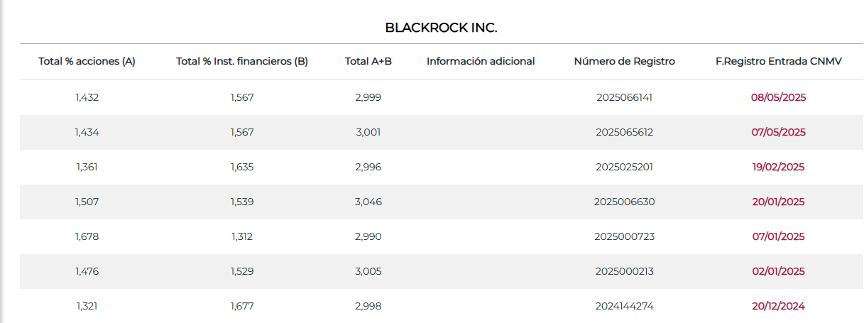The image size is (864, 323).
Task: Click the Total % acciones (A) header
Action: (x=87, y=62)
